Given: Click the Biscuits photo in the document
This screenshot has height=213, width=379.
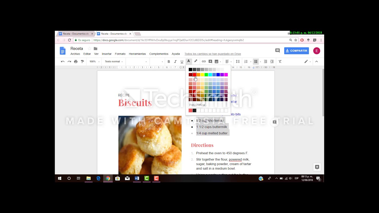Looking at the screenshot, I should pos(150,145).
